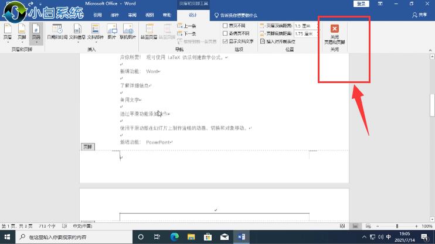Click the scrollbar up arrow

[x=432, y=57]
